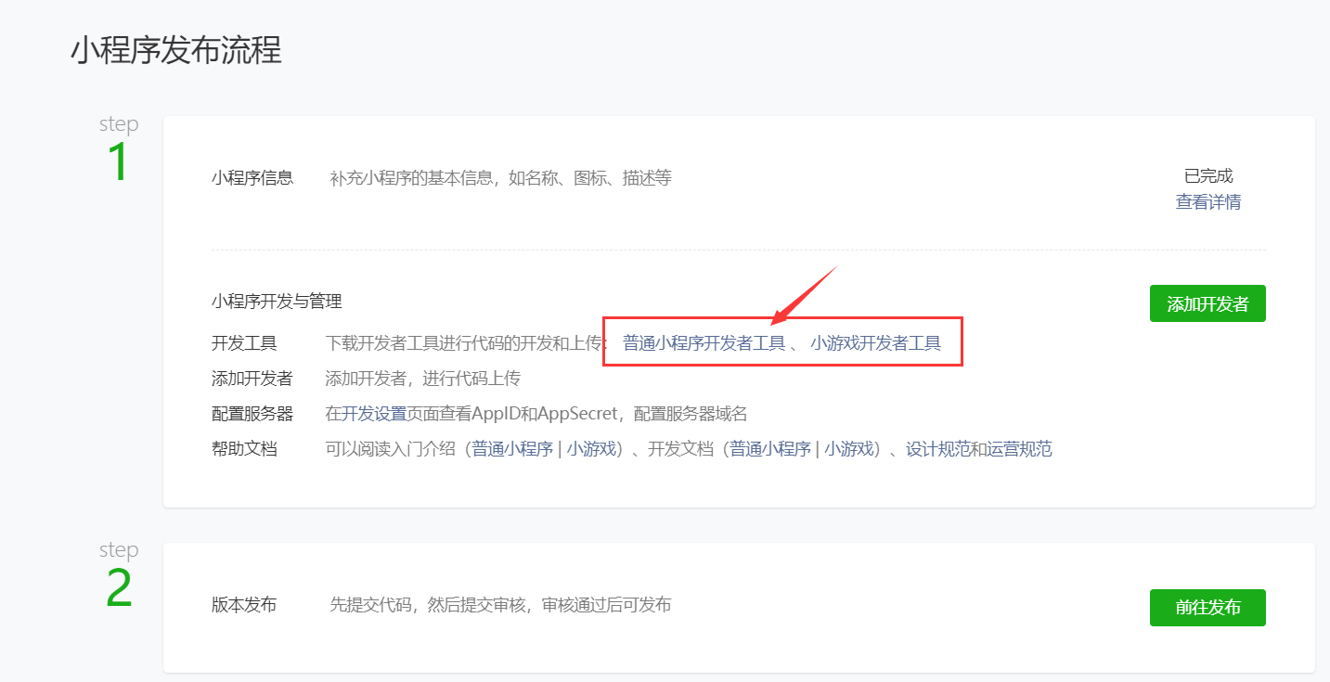
Task: Click the 小程序发布流程 page title
Action: 176,50
